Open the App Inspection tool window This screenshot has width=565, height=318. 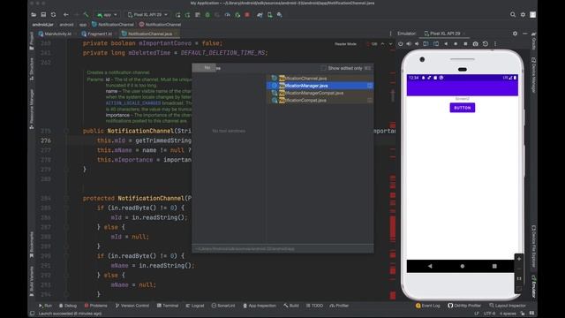pos(260,306)
